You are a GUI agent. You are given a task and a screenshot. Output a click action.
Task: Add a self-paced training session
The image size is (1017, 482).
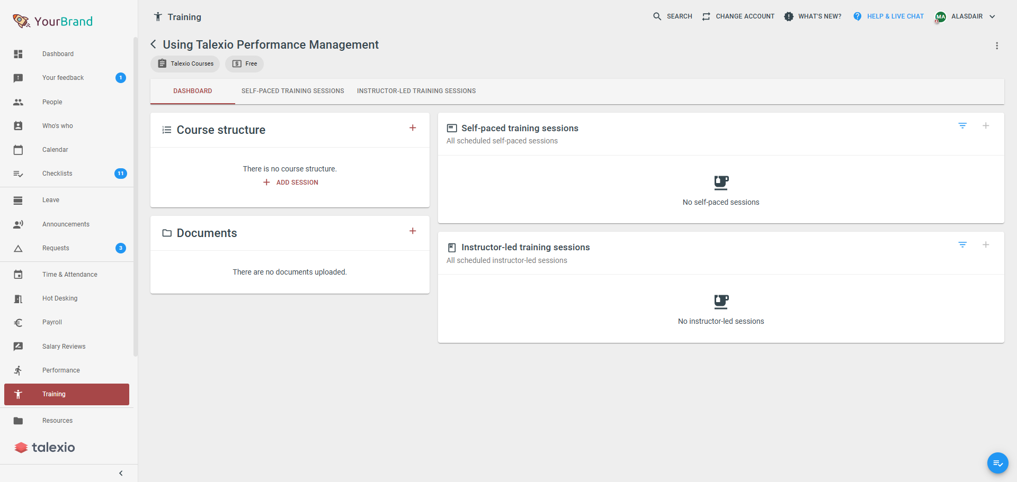[x=986, y=126]
